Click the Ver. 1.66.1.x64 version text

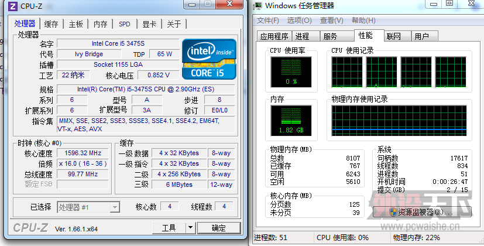tap(76, 229)
